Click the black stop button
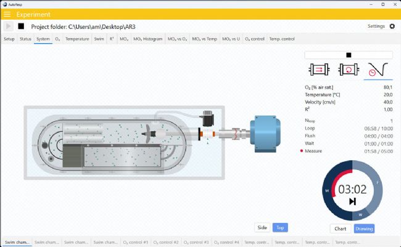Image resolution: width=401 pixels, height=247 pixels. pos(21,26)
